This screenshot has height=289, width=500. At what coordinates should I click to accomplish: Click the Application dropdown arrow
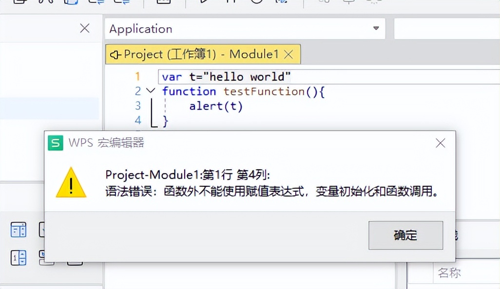click(376, 28)
